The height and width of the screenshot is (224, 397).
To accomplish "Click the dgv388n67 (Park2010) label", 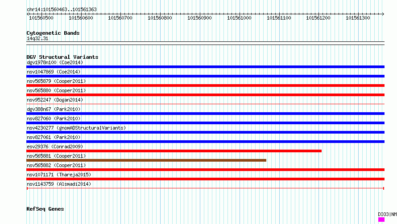I will point(54,109).
